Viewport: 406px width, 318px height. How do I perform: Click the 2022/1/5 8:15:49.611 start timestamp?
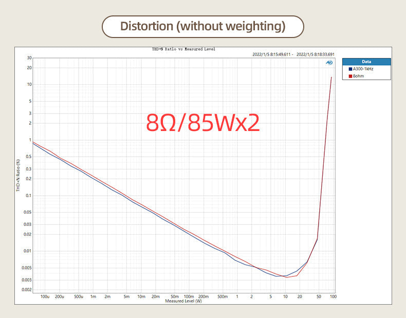272,54
